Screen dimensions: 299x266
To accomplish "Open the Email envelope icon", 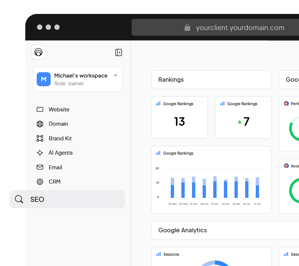I will tap(40, 167).
